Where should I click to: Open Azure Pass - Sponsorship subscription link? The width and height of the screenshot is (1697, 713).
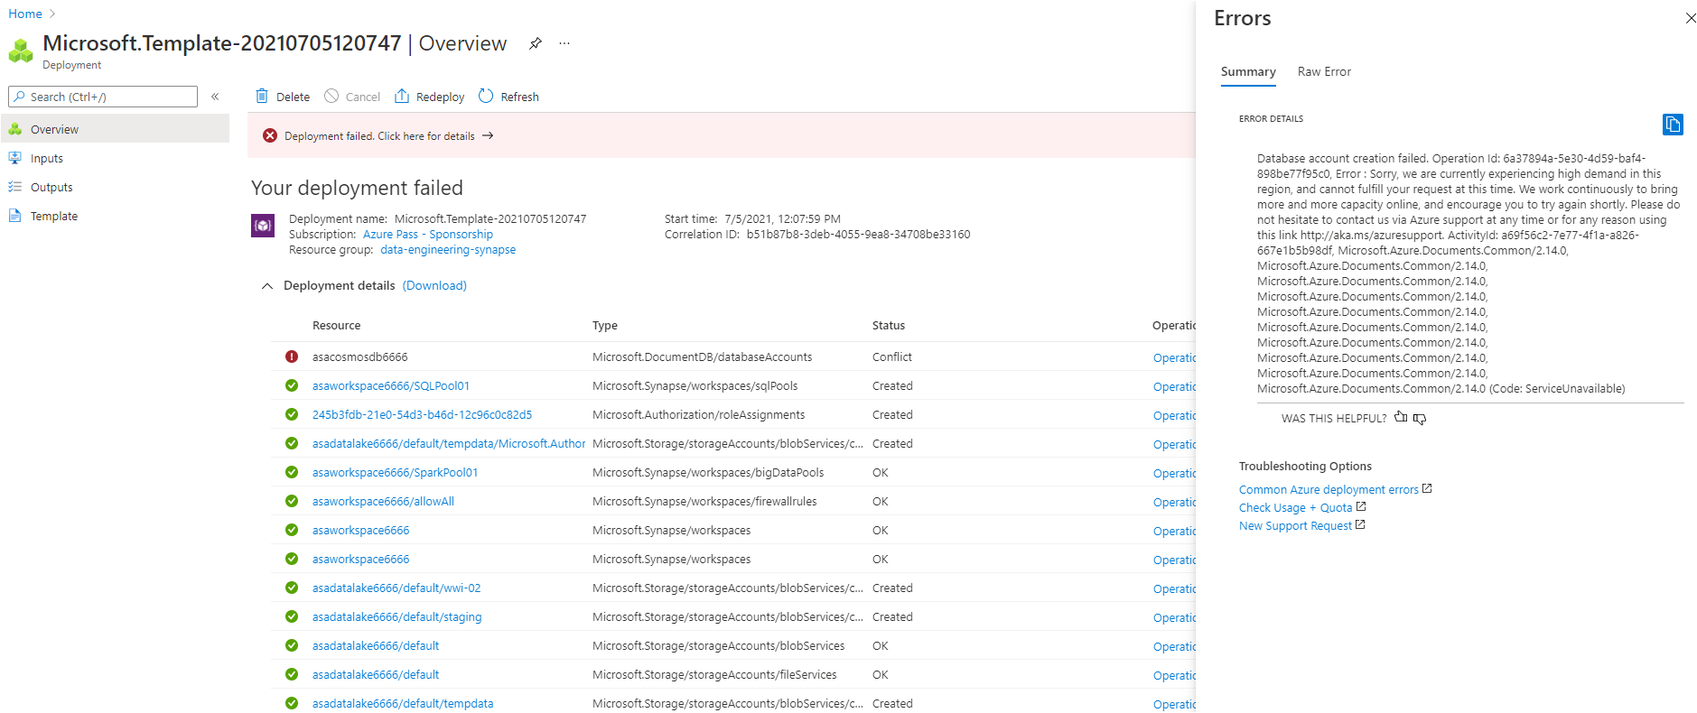pos(428,235)
